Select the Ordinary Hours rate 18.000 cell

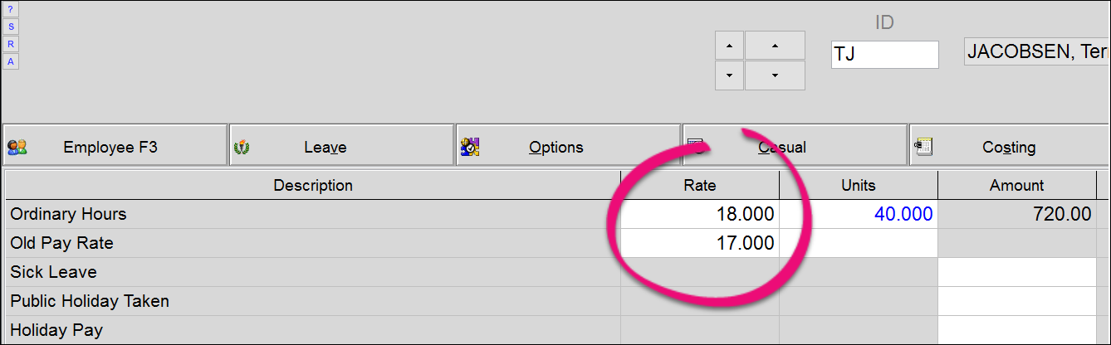(x=700, y=214)
